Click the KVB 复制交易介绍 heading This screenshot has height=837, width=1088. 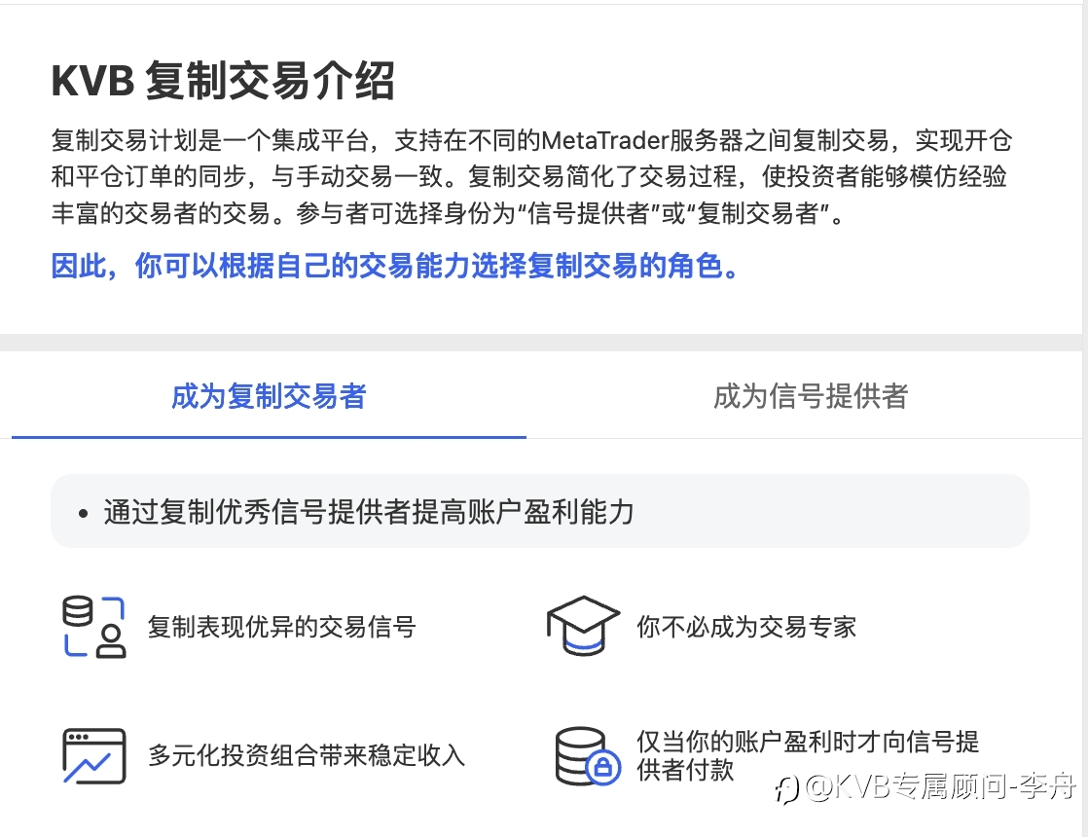[x=224, y=81]
